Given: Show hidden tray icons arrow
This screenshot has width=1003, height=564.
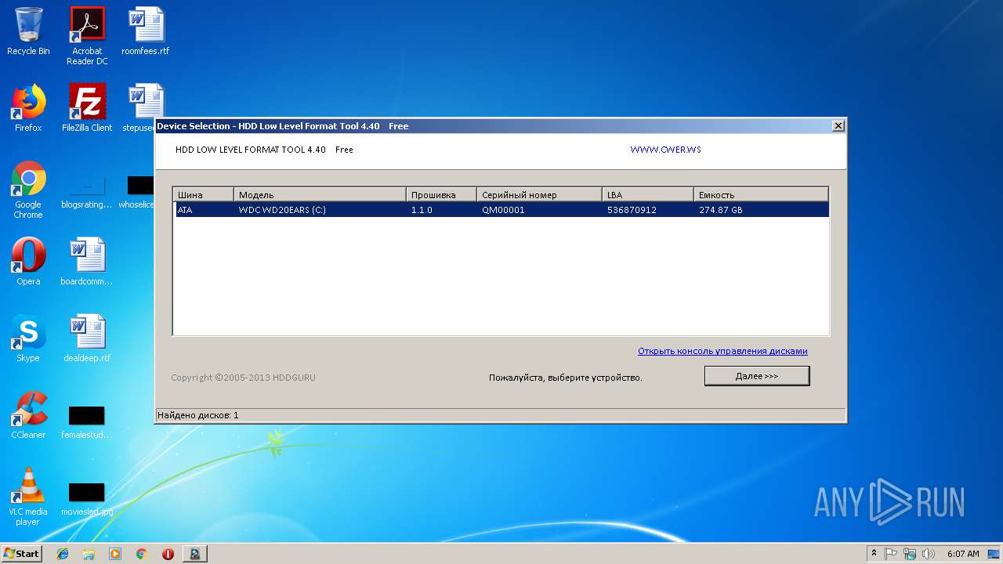Looking at the screenshot, I should tap(874, 554).
